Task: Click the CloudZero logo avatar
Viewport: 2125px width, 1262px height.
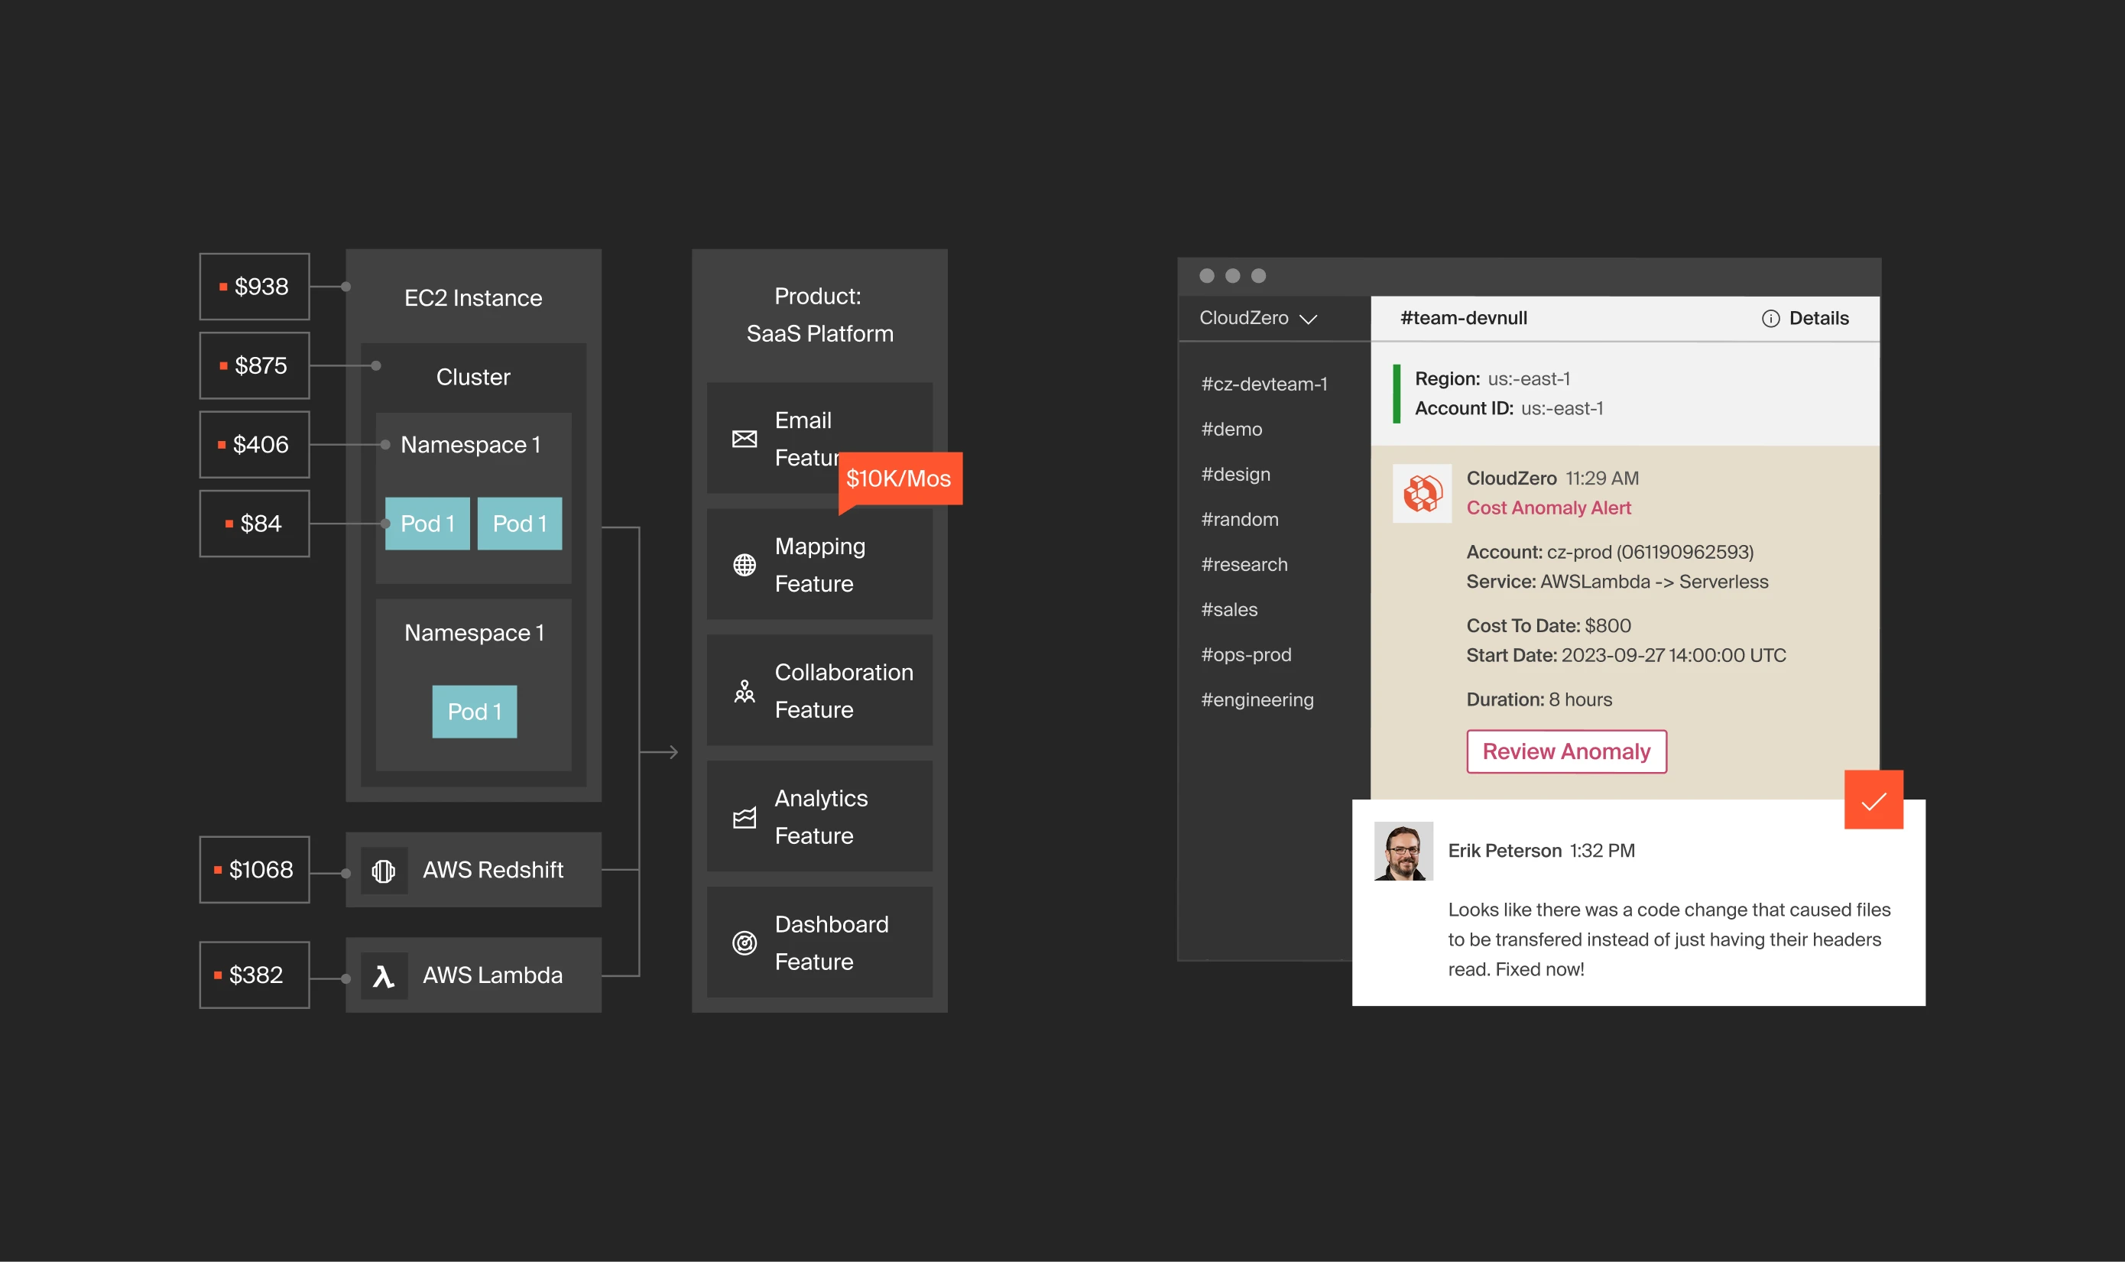Action: (1421, 493)
